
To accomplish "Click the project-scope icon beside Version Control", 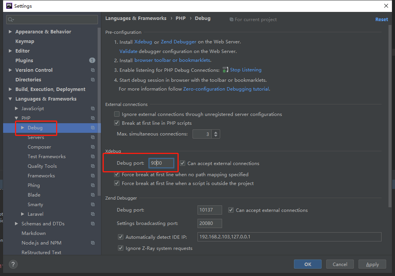I will [x=93, y=70].
